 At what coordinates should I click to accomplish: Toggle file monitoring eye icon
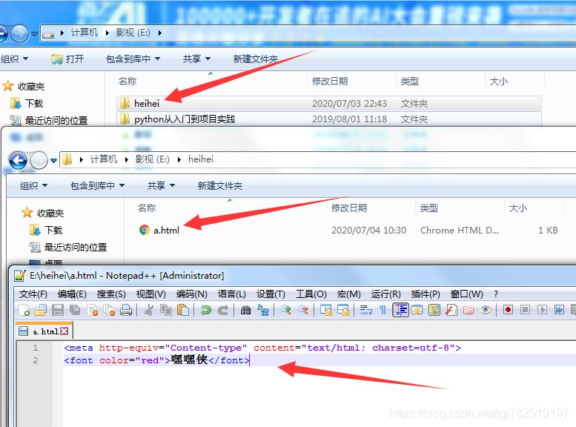[x=486, y=310]
